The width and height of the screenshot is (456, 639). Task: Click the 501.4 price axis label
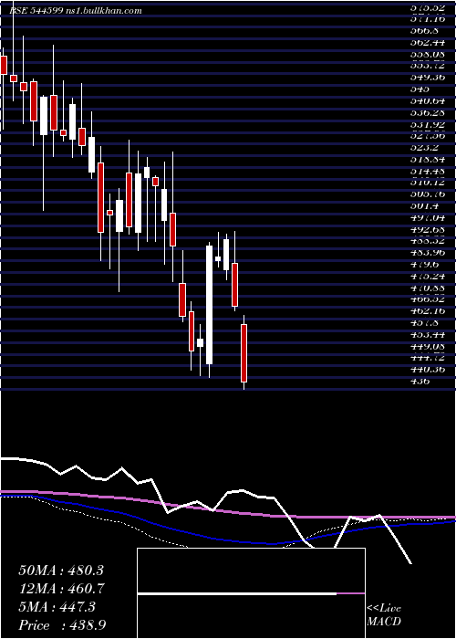[x=424, y=205]
